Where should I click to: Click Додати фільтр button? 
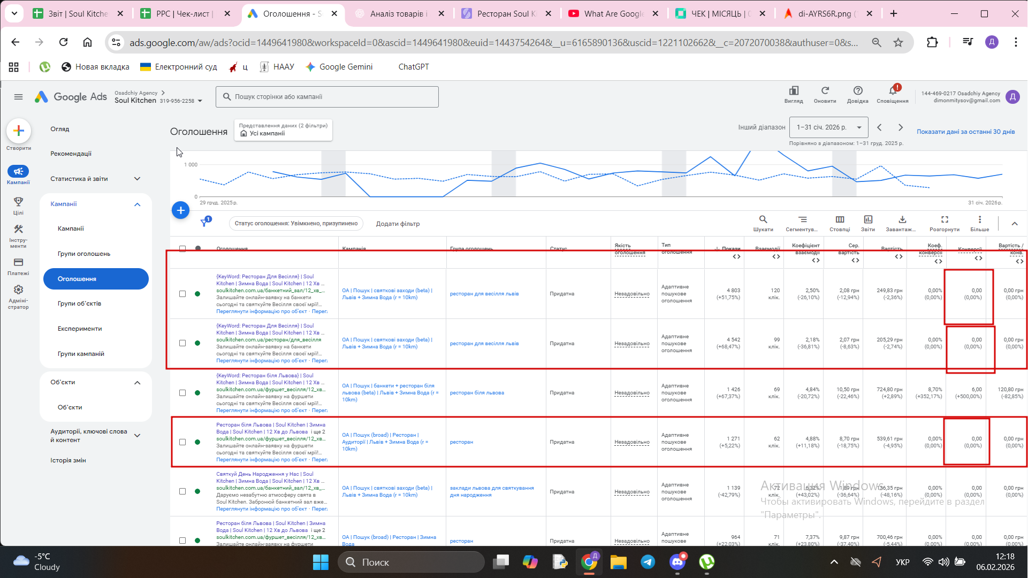(x=398, y=224)
